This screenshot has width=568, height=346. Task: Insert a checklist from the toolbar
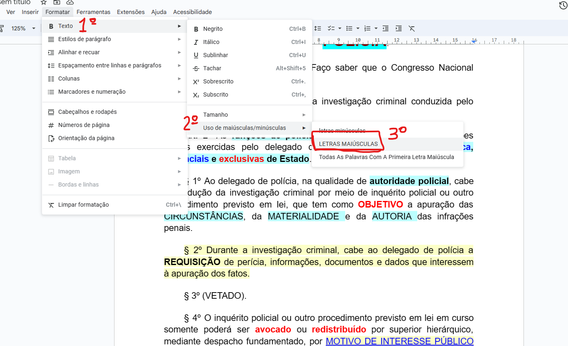331,28
